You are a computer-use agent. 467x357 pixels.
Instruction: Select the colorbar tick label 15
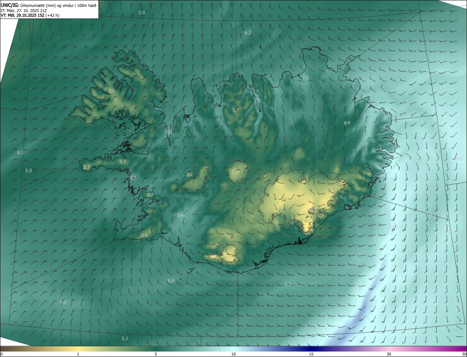tap(311, 354)
